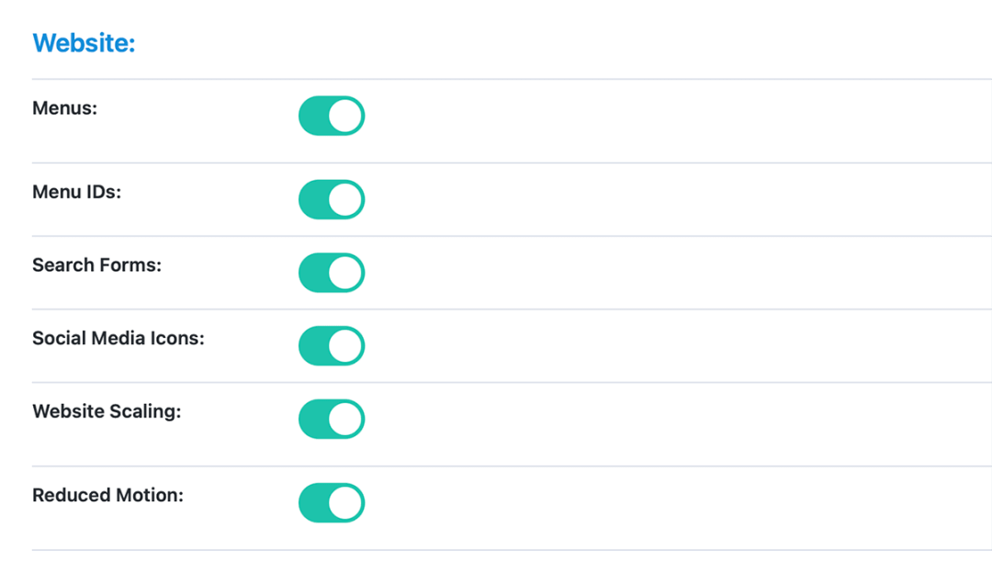Click the Social Media Icons label
This screenshot has width=992, height=584.
tap(118, 338)
